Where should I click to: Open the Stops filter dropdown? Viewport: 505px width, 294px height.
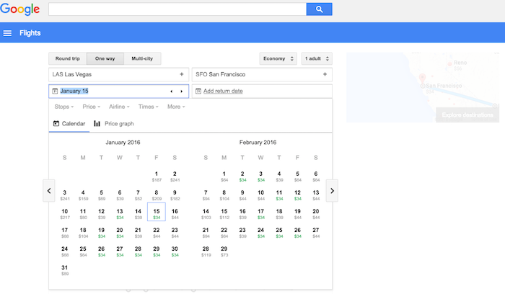(64, 107)
